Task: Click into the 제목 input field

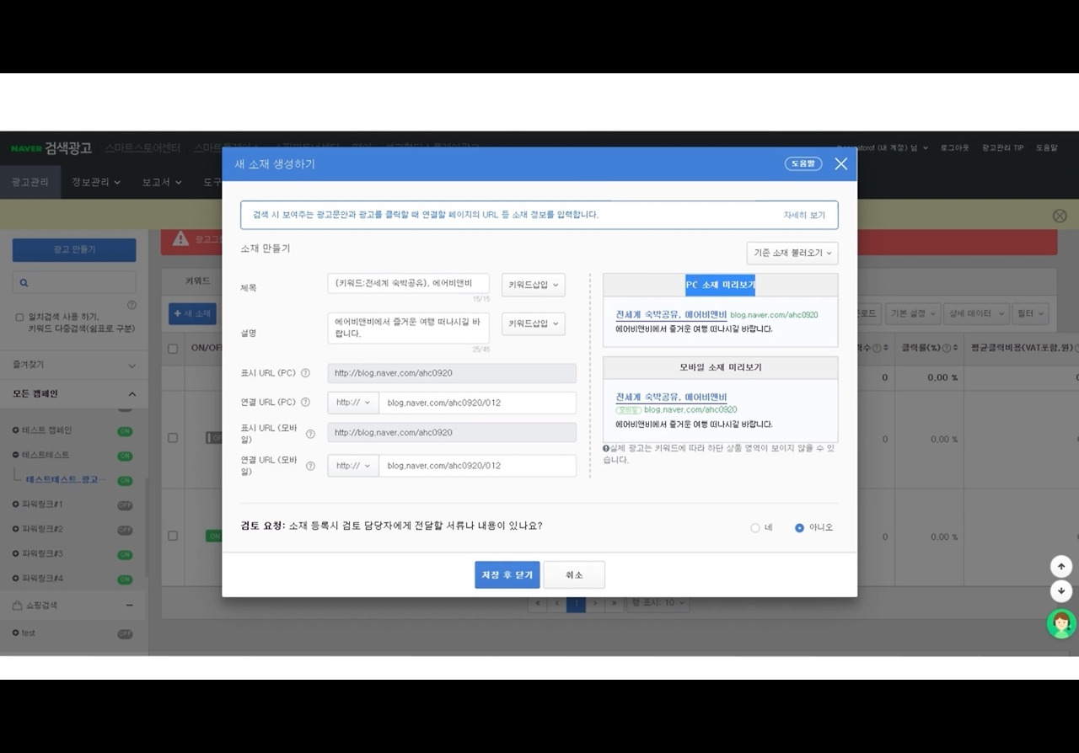Action: [409, 284]
